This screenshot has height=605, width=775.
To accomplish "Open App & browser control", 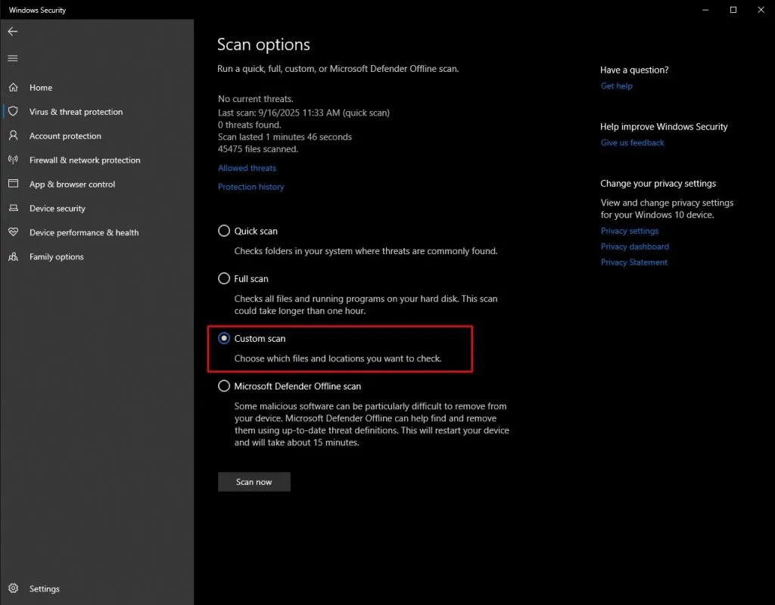I will [x=73, y=184].
